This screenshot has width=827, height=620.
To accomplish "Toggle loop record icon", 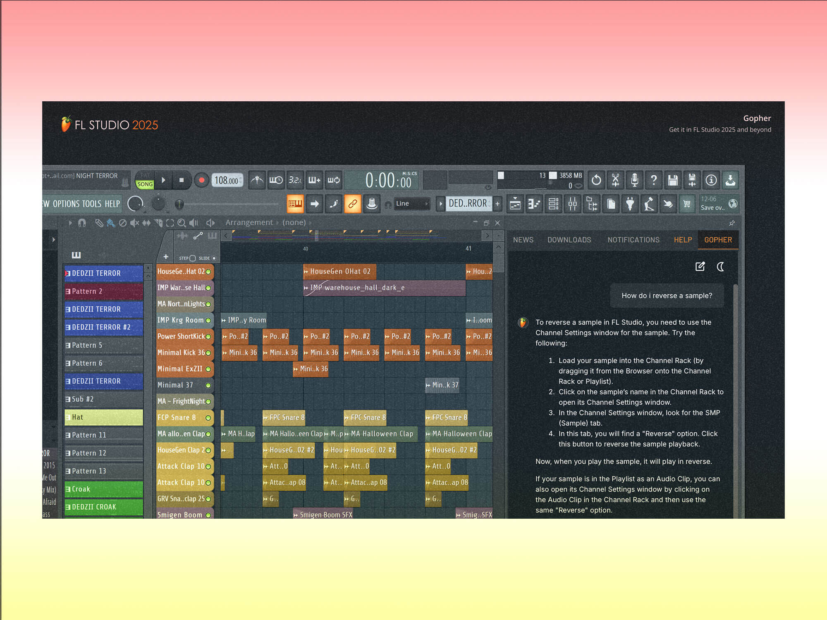I will pos(333,180).
